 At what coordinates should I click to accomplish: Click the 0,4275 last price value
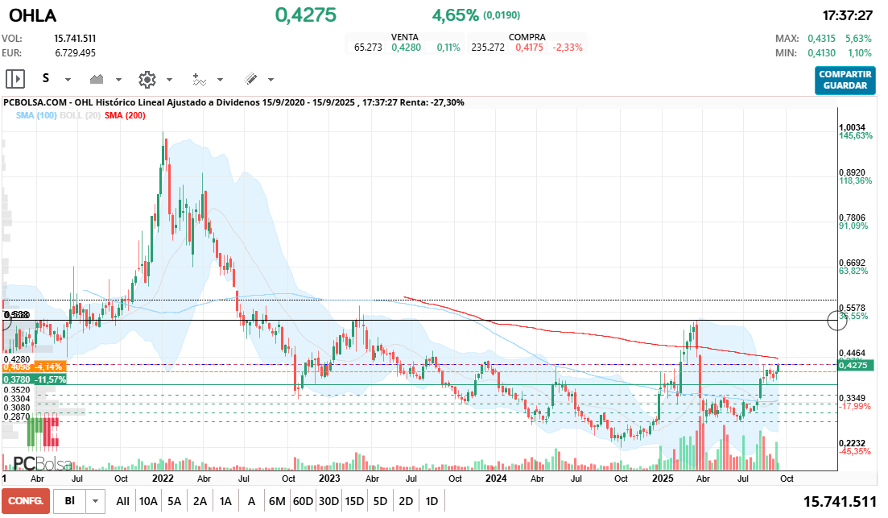pos(306,15)
